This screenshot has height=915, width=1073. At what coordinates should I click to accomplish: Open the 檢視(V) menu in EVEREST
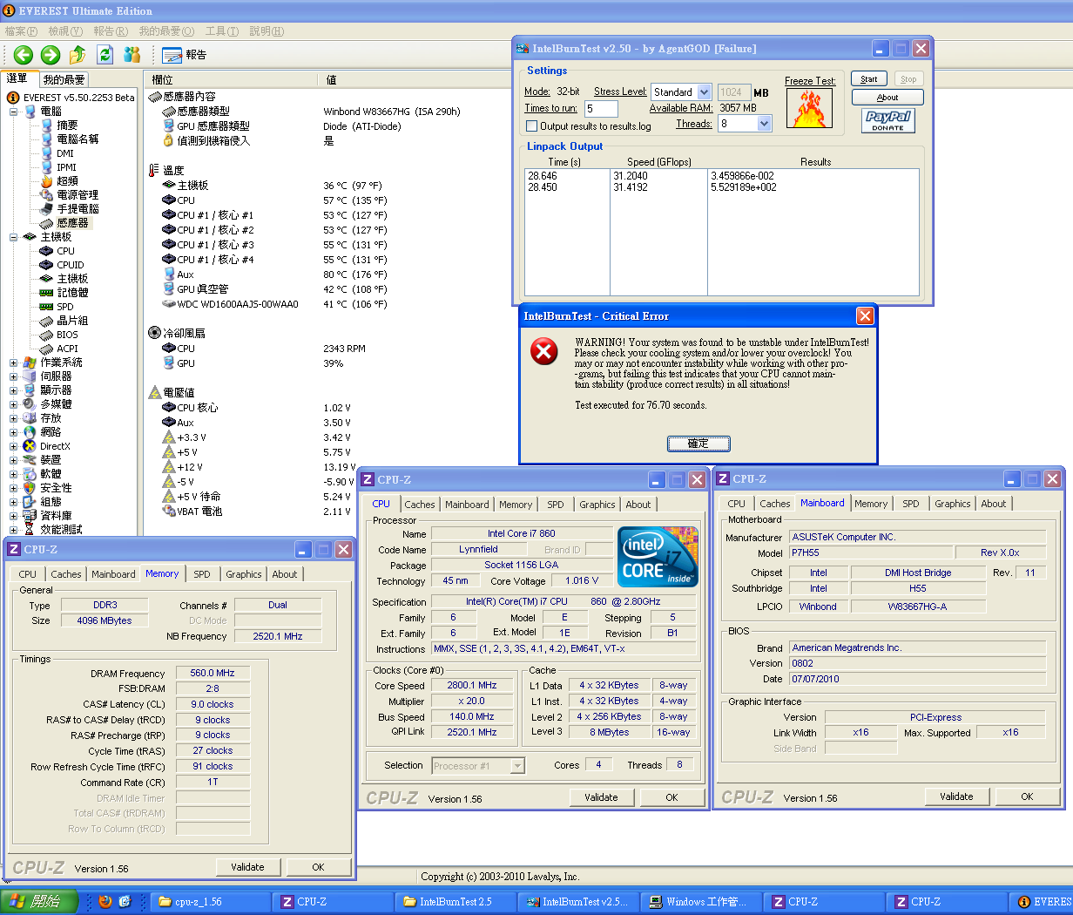[x=65, y=31]
